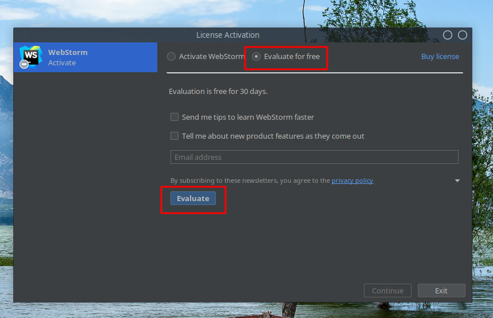Image resolution: width=493 pixels, height=318 pixels.
Task: Click the WebStorm WS logo icon
Action: coord(30,57)
